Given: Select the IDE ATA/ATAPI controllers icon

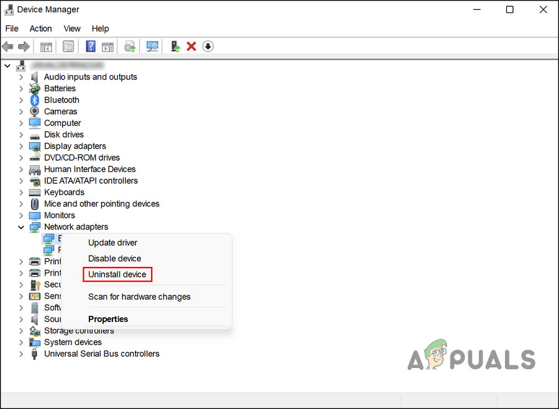Looking at the screenshot, I should [35, 181].
